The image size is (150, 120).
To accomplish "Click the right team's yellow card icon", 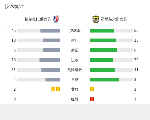I will click(x=92, y=89).
